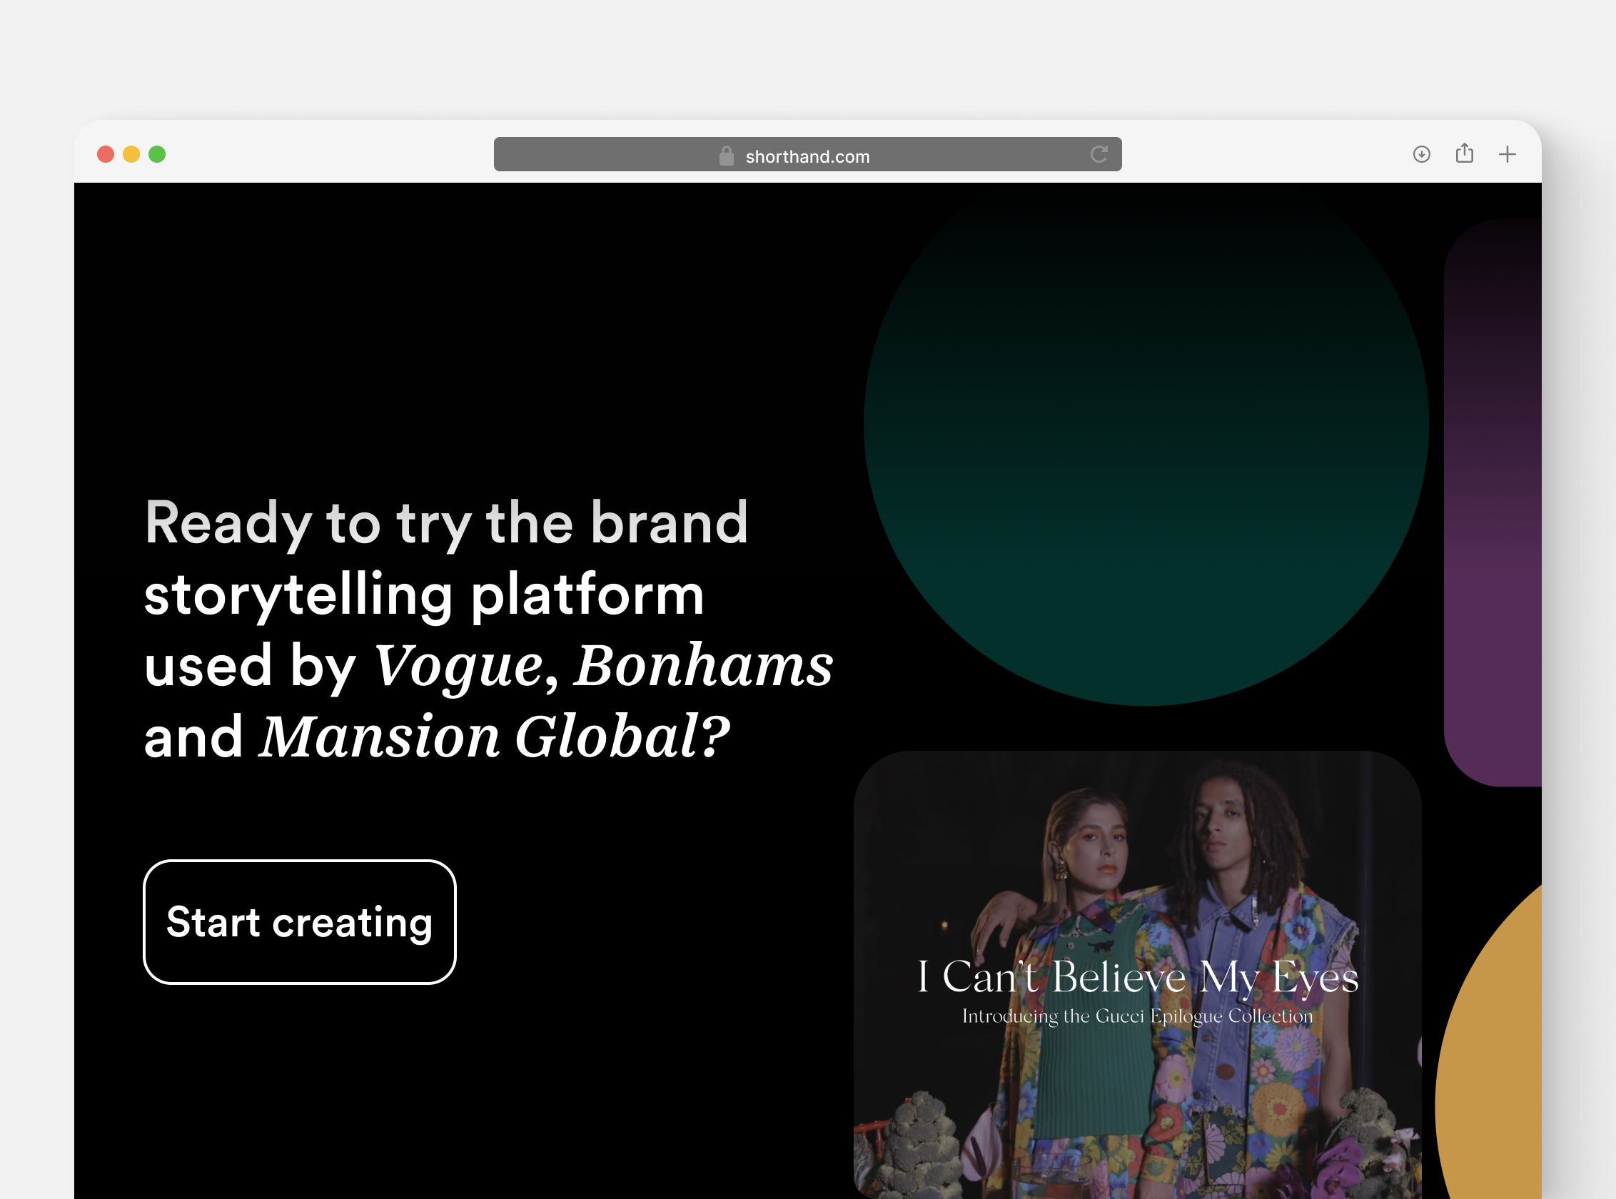Viewport: 1616px width, 1199px height.
Task: Click 'I Can't Believe My Eyes' title
Action: [x=1137, y=976]
